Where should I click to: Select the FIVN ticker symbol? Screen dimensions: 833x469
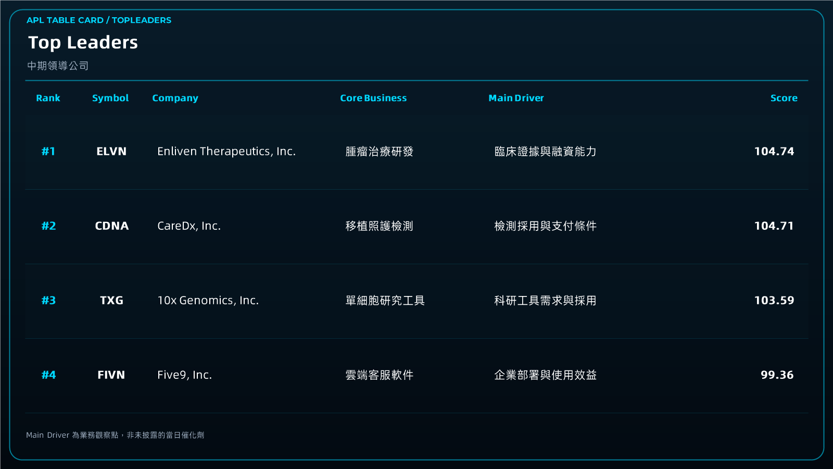[x=111, y=375]
